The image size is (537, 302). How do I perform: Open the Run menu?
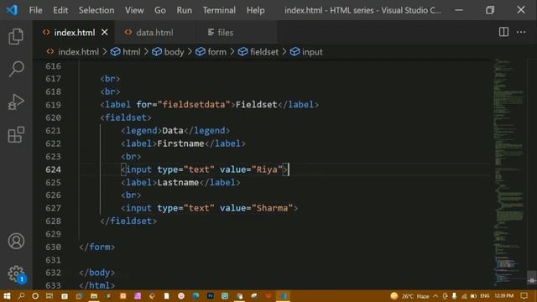(185, 10)
